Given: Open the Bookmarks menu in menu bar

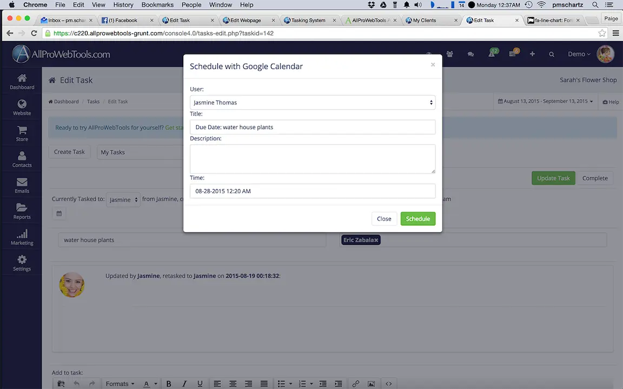Looking at the screenshot, I should coord(157,5).
